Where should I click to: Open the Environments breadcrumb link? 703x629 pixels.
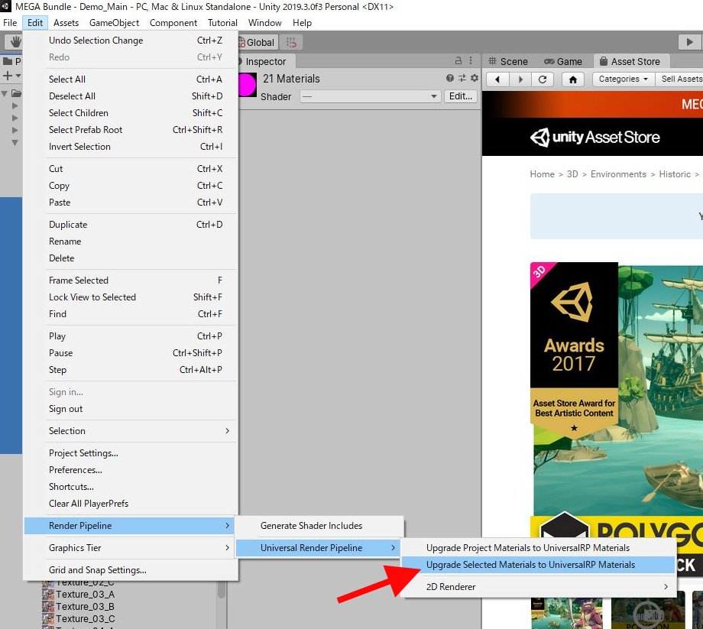pyautogui.click(x=618, y=174)
